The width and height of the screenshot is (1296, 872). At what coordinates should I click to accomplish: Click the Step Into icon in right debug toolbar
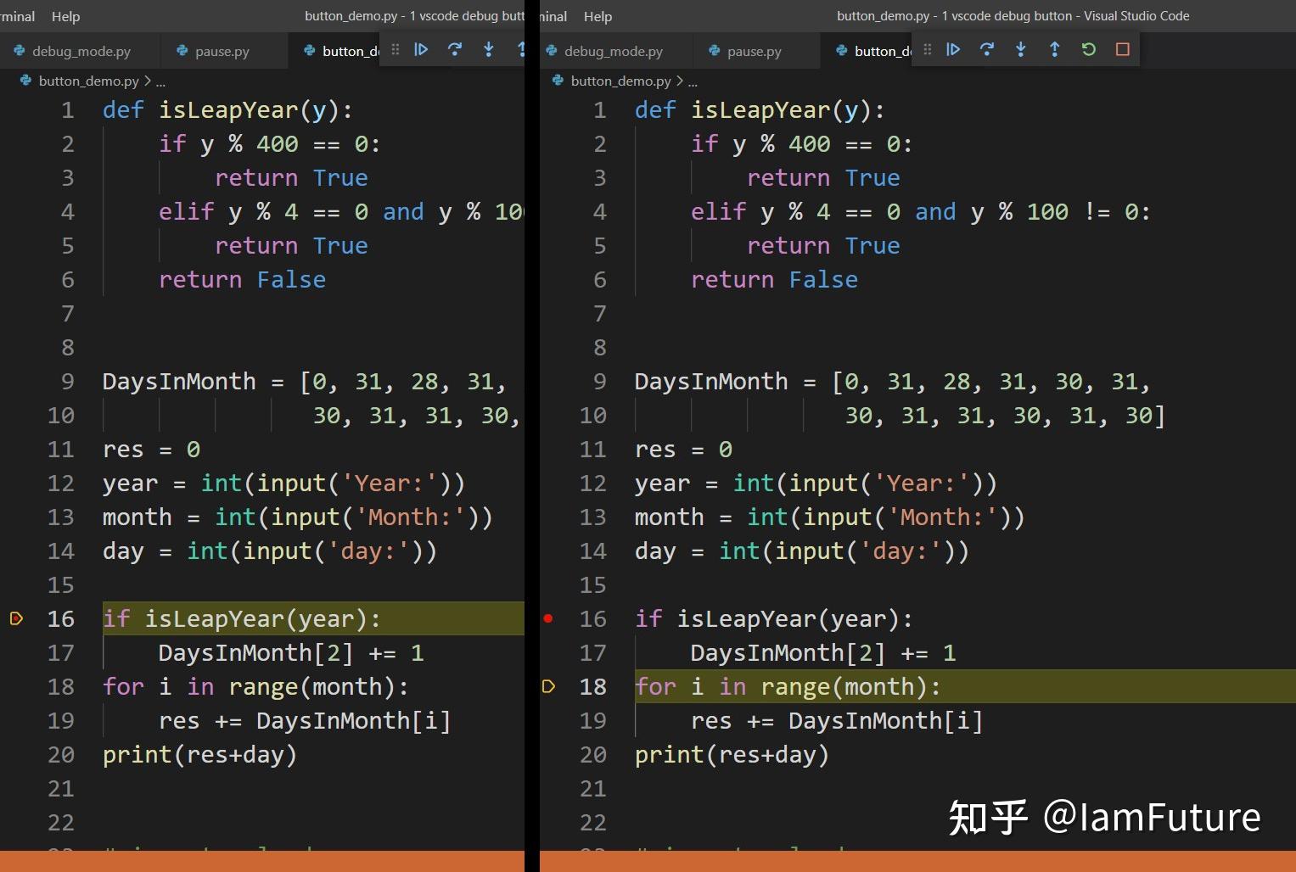tap(1021, 49)
